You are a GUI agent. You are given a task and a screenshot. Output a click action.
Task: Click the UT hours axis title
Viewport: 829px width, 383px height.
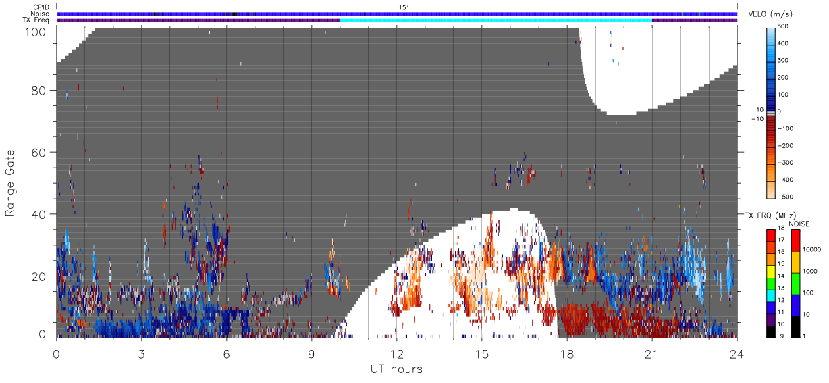click(x=396, y=369)
